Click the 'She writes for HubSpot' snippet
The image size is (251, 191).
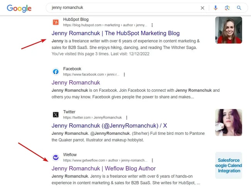pos(173,183)
